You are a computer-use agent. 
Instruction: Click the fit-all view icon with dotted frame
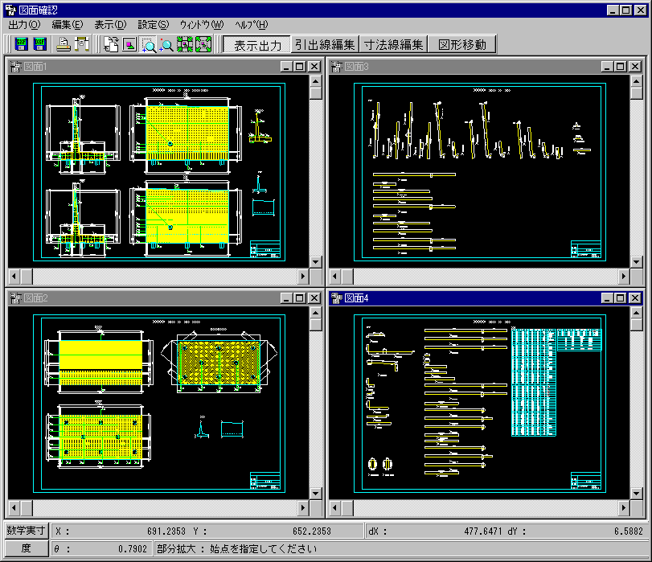[185, 44]
